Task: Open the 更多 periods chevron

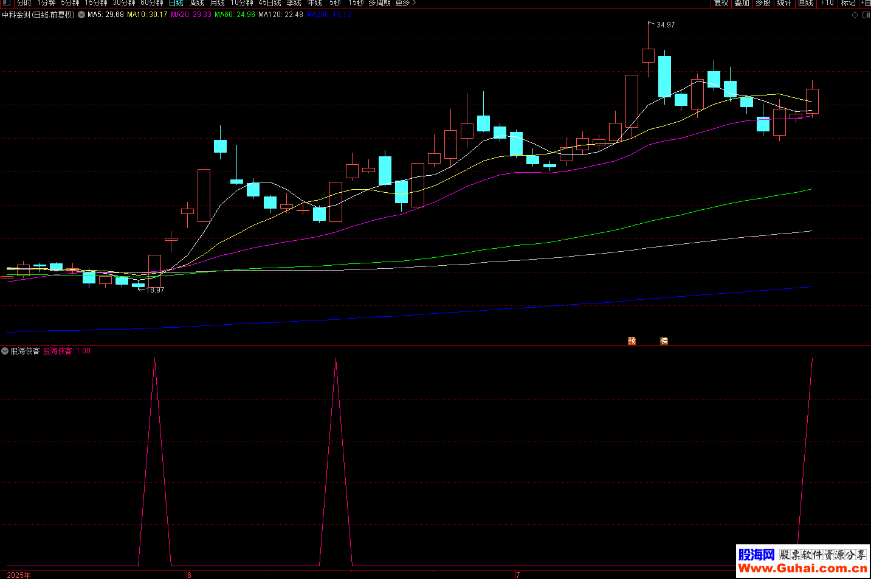Action: (414, 3)
